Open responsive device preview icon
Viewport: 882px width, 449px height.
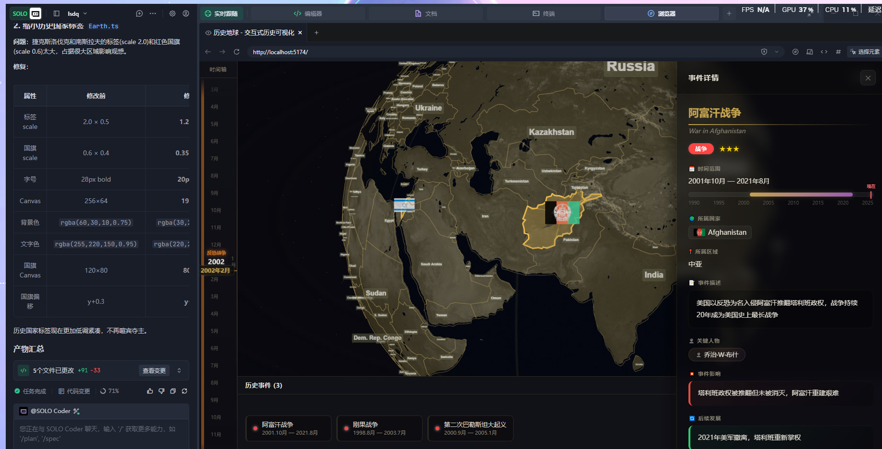[810, 52]
